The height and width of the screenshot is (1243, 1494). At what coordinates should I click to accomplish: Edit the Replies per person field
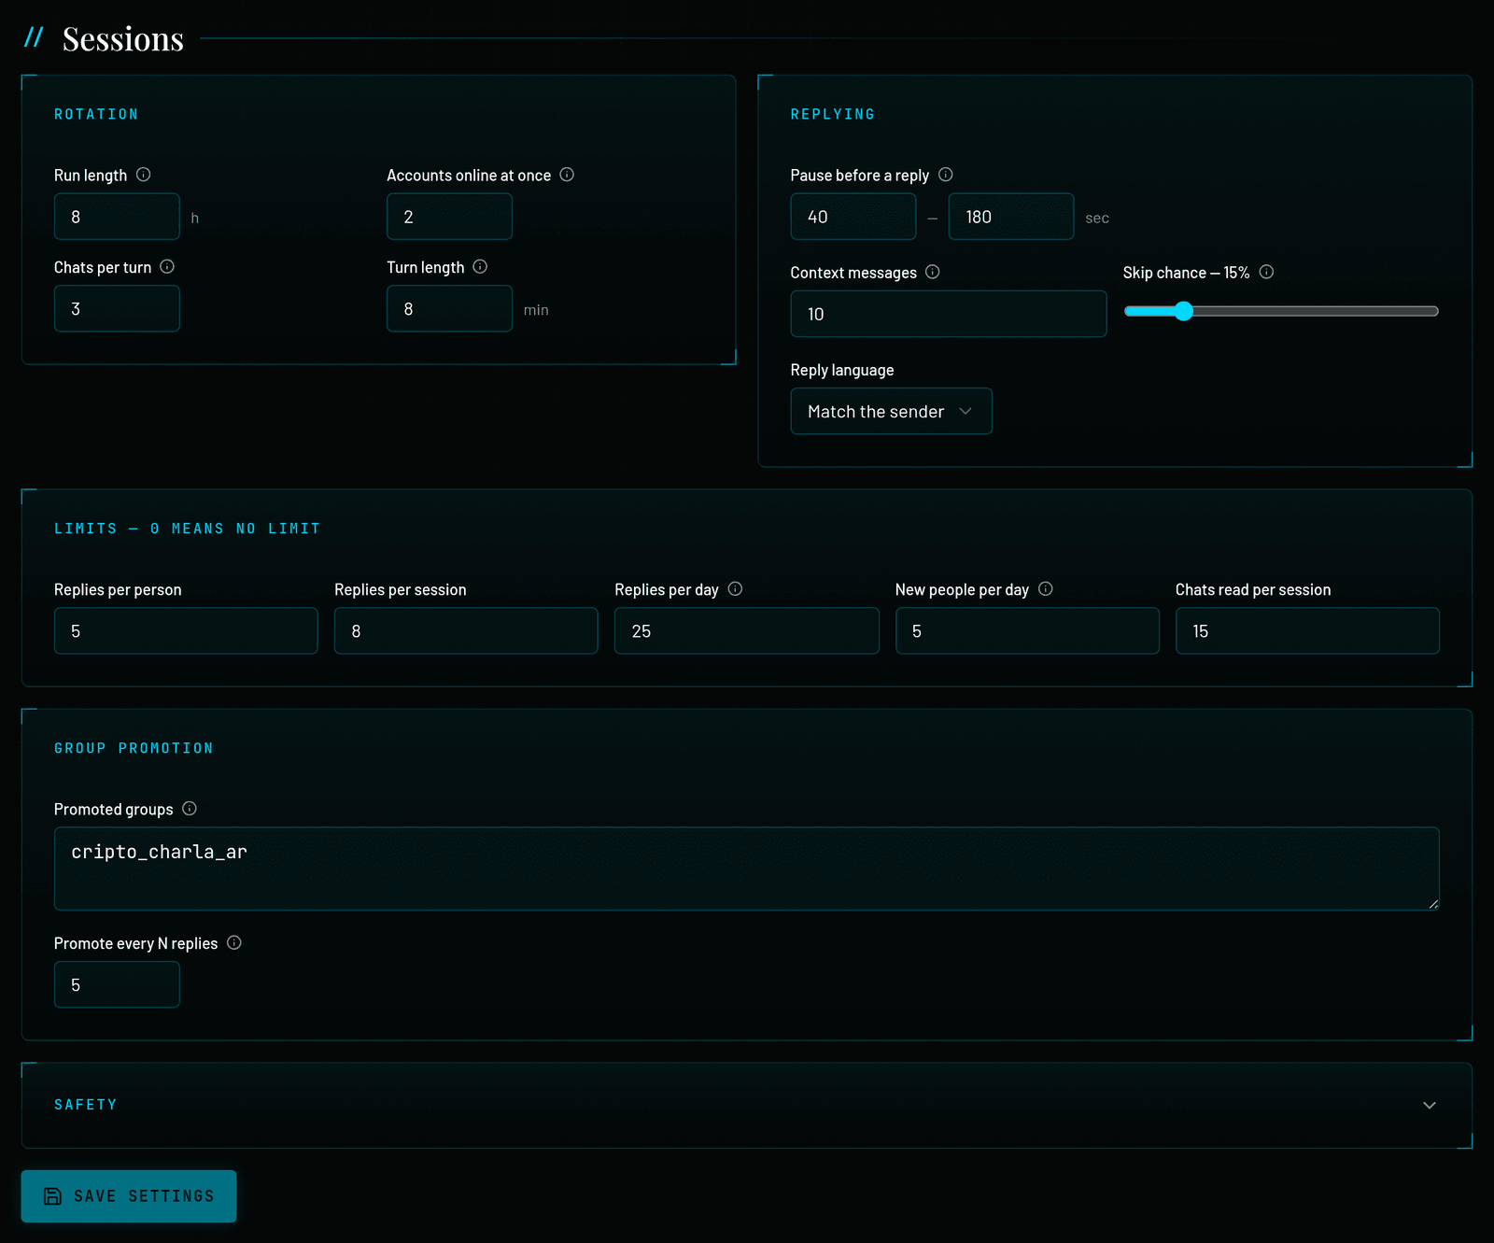[186, 631]
